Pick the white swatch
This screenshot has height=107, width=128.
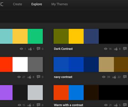pos(20,64)
